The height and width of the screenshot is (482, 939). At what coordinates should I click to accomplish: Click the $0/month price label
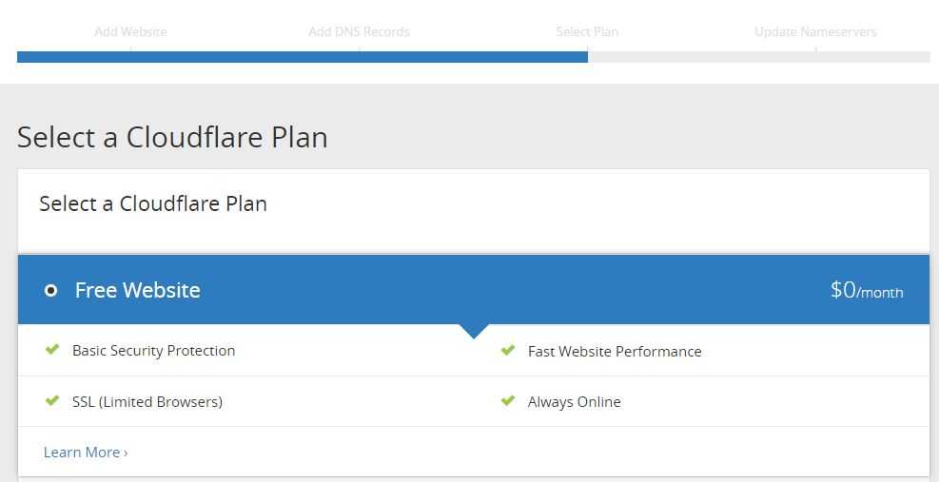(x=866, y=291)
